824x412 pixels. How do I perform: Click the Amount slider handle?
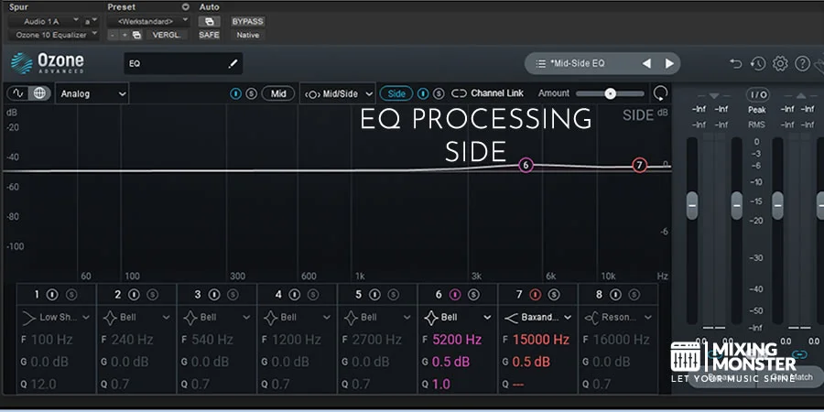click(610, 93)
